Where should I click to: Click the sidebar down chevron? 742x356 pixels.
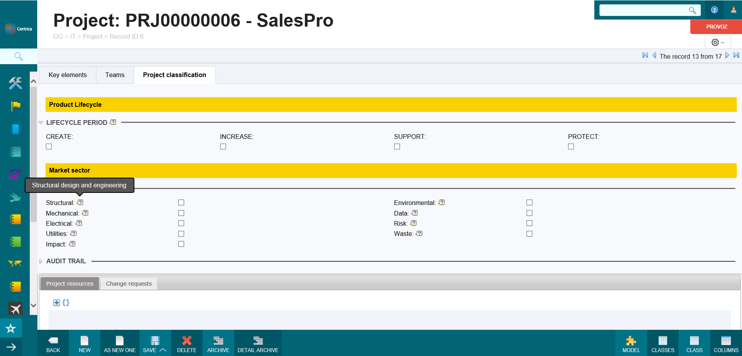point(33,306)
